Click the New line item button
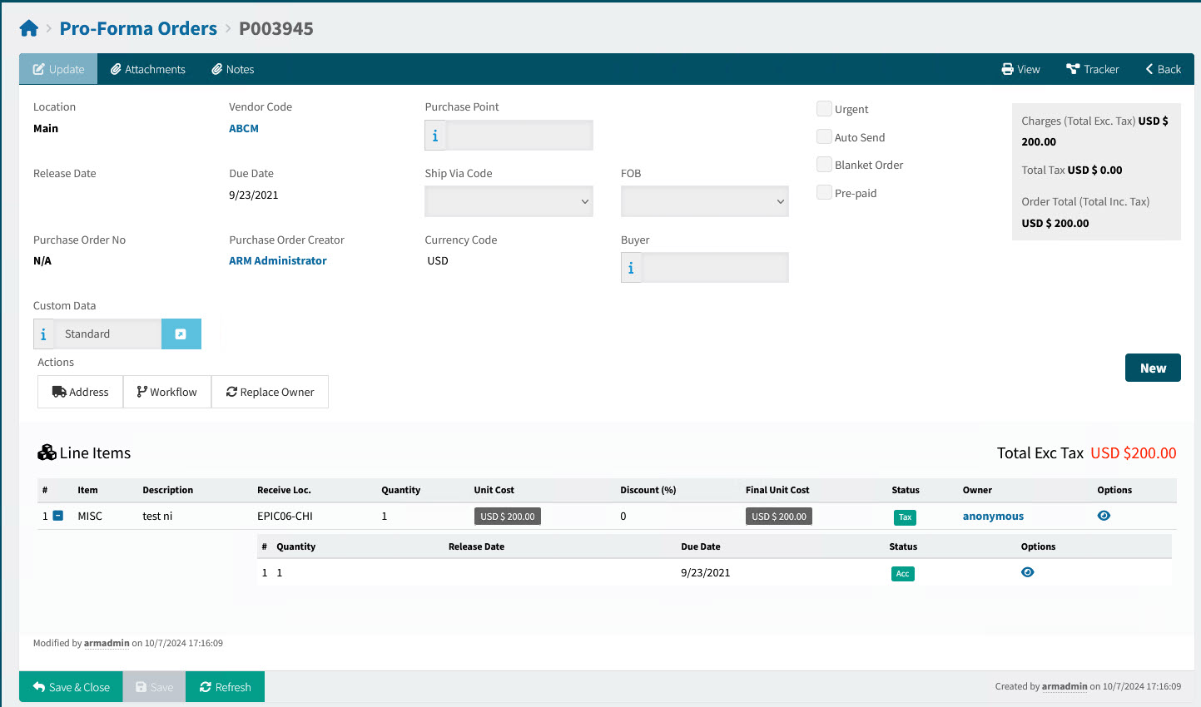The image size is (1201, 707). [x=1152, y=368]
